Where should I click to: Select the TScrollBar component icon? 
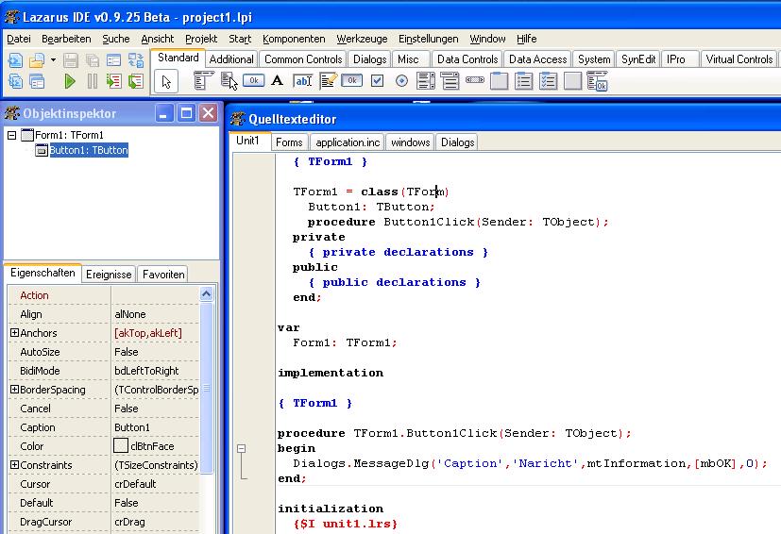tap(474, 81)
